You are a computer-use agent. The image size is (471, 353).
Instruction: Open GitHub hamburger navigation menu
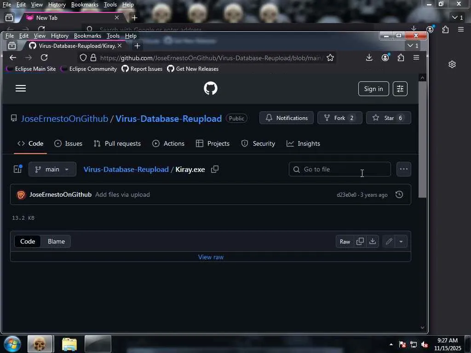[20, 88]
